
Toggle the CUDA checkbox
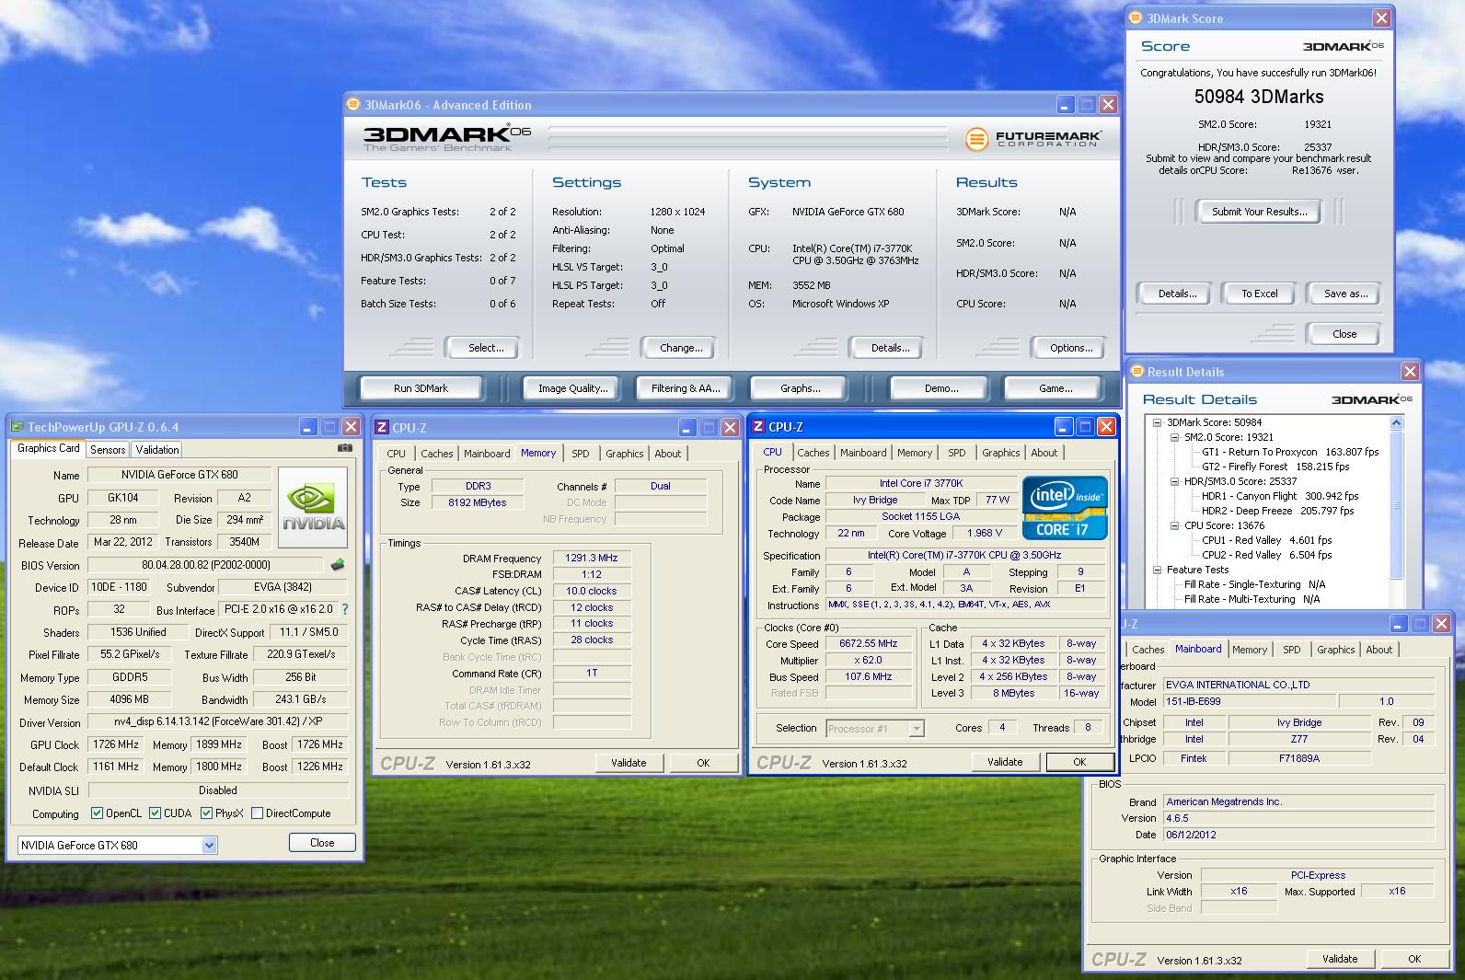[155, 813]
